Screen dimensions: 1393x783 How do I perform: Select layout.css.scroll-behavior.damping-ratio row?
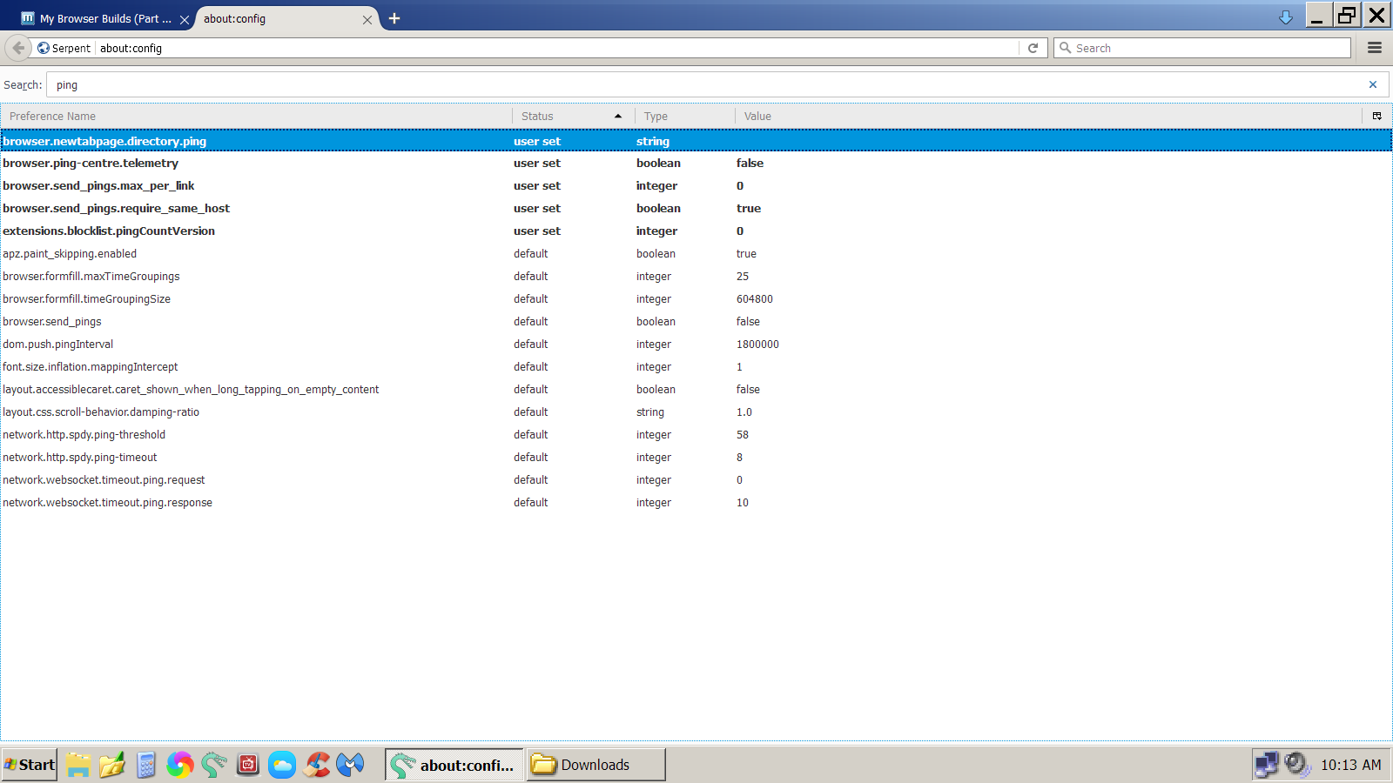coord(696,412)
